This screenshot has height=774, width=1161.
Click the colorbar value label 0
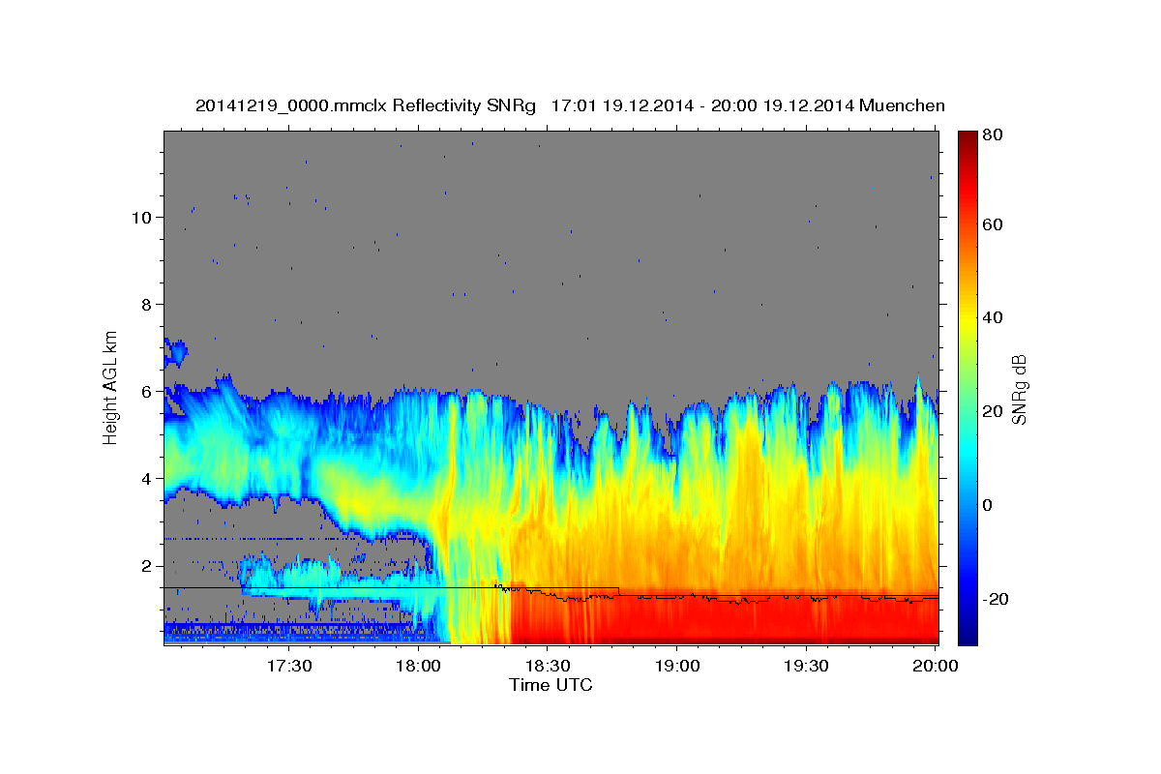coord(987,505)
